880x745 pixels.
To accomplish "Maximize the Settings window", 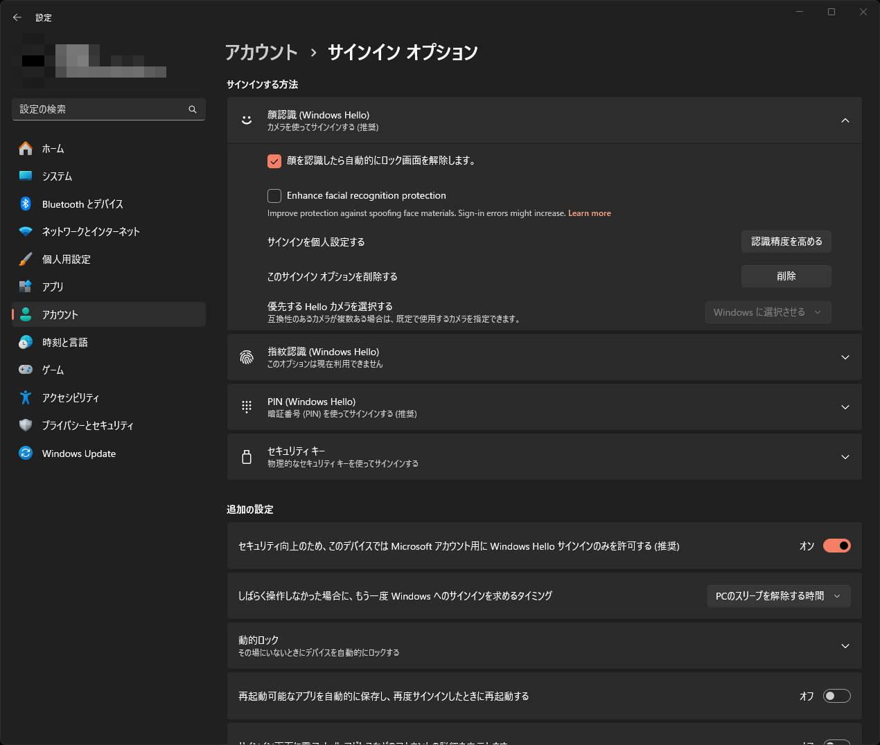I will coord(831,12).
